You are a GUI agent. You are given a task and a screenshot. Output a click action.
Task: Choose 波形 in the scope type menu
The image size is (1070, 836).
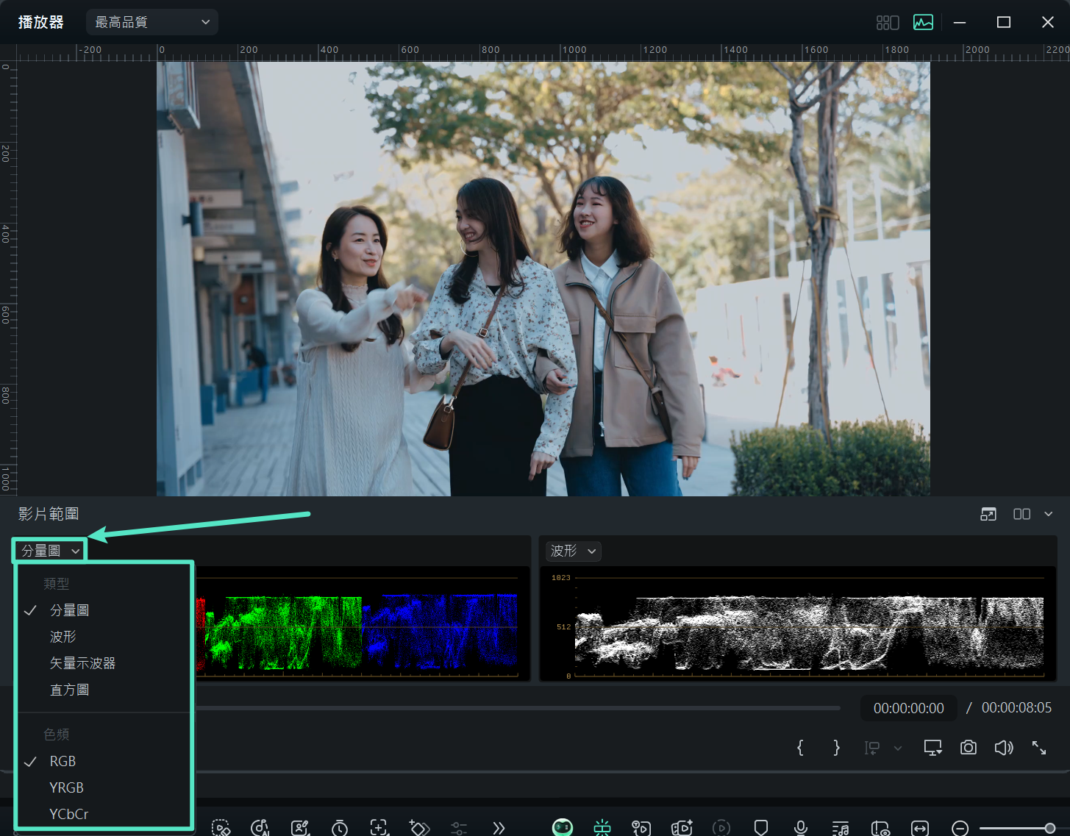point(63,637)
